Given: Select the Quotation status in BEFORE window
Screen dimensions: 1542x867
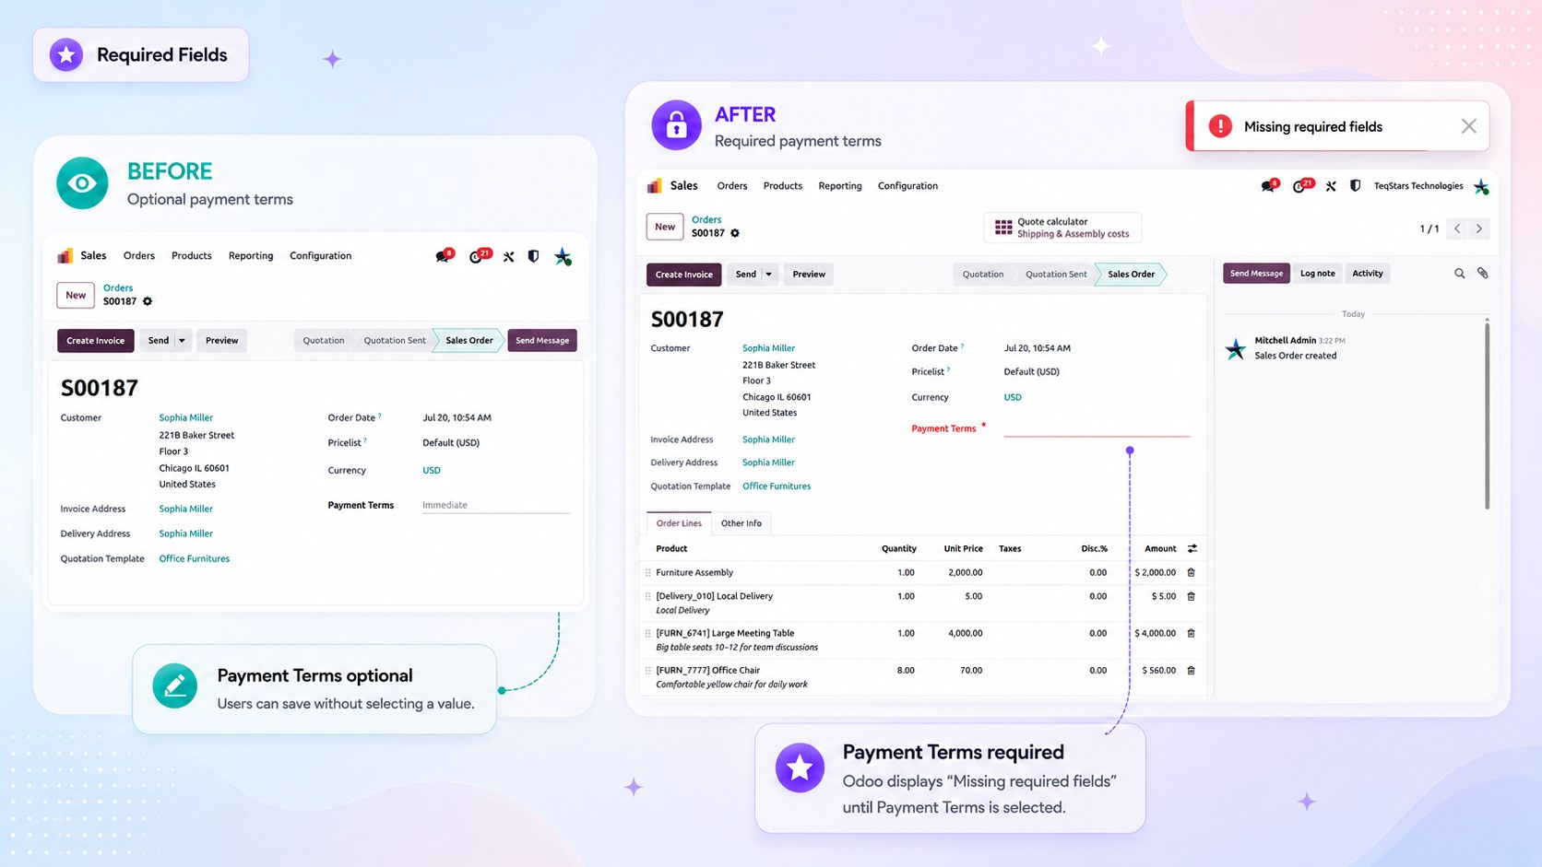Looking at the screenshot, I should [x=324, y=341].
